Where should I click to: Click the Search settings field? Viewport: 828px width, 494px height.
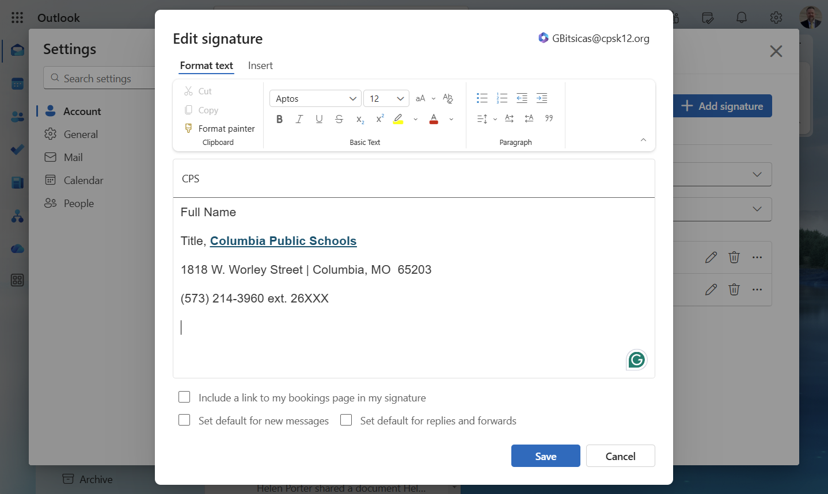[99, 78]
